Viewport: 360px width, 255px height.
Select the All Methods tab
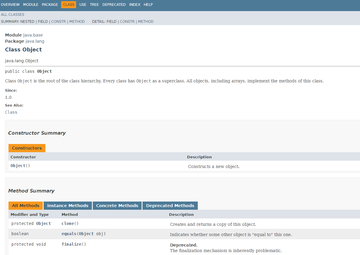click(25, 206)
